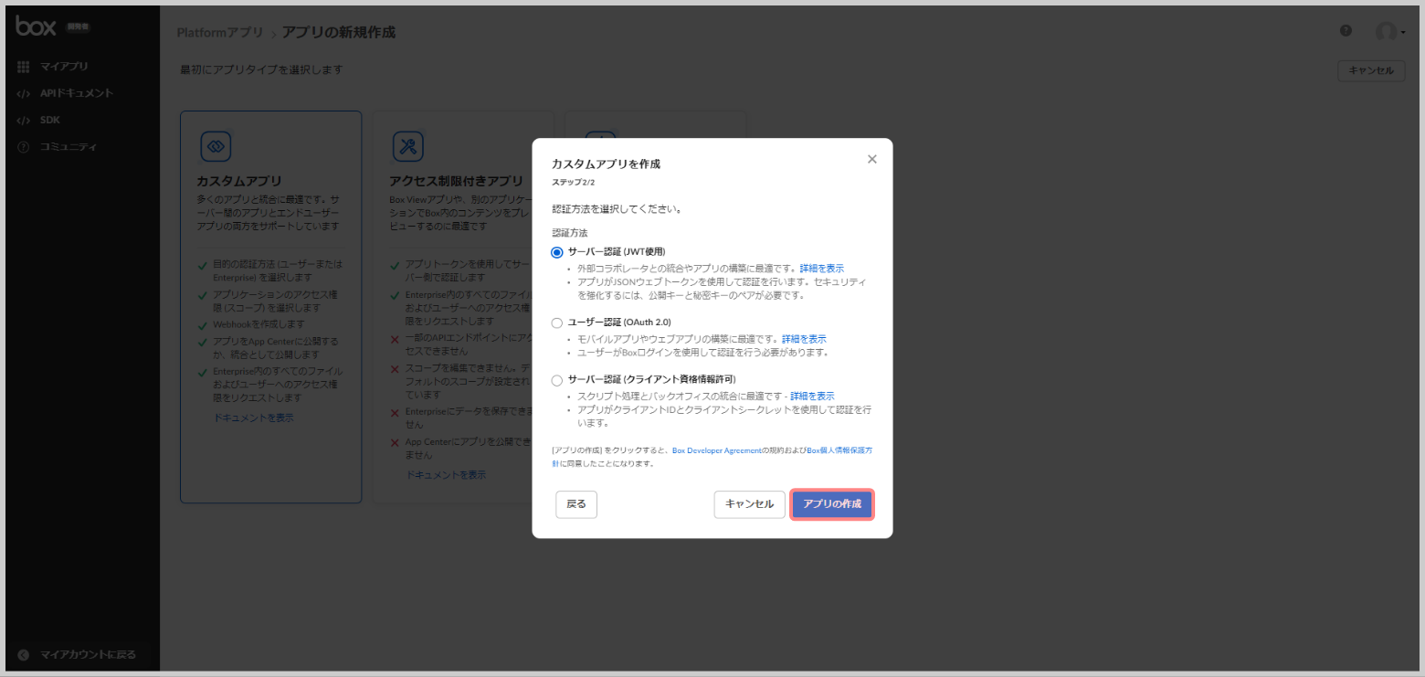The width and height of the screenshot is (1425, 677).
Task: Select サーバー認証 (クライアント資格情報許可) radio button
Action: [557, 380]
